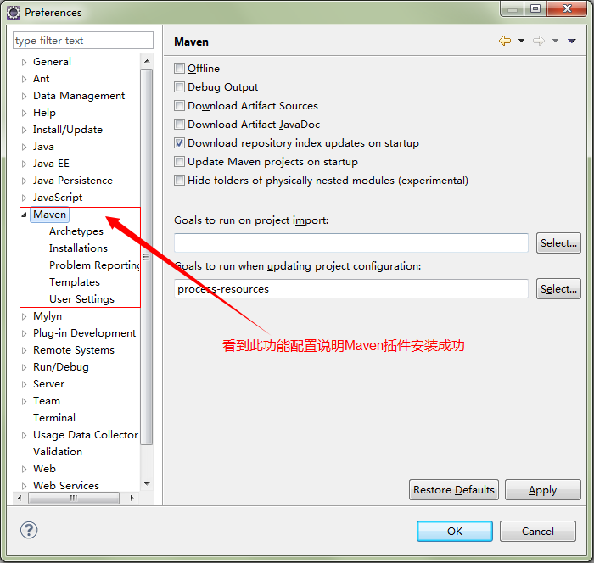
Task: Expand the Ant tree node
Action: coord(25,79)
